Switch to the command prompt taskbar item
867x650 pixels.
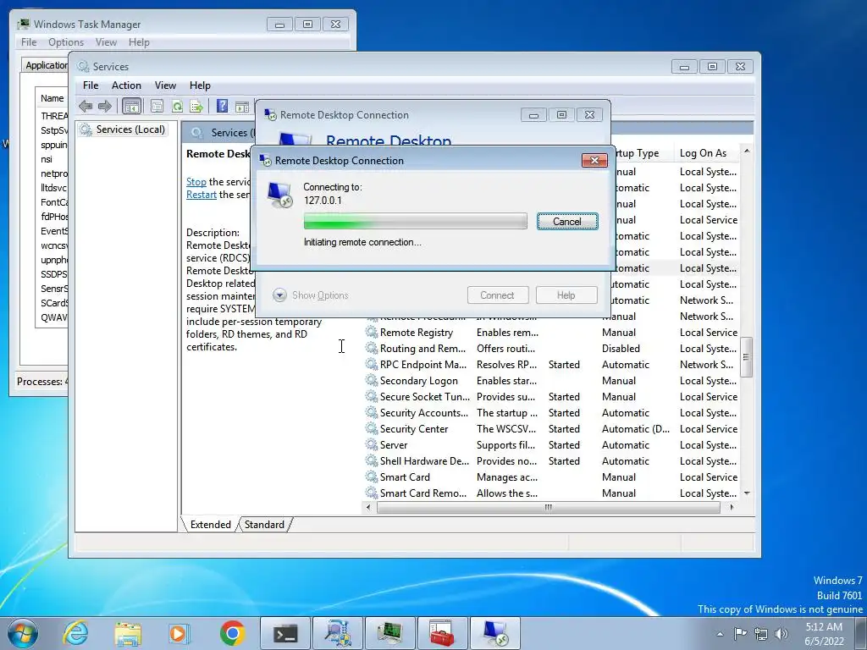pos(285,633)
